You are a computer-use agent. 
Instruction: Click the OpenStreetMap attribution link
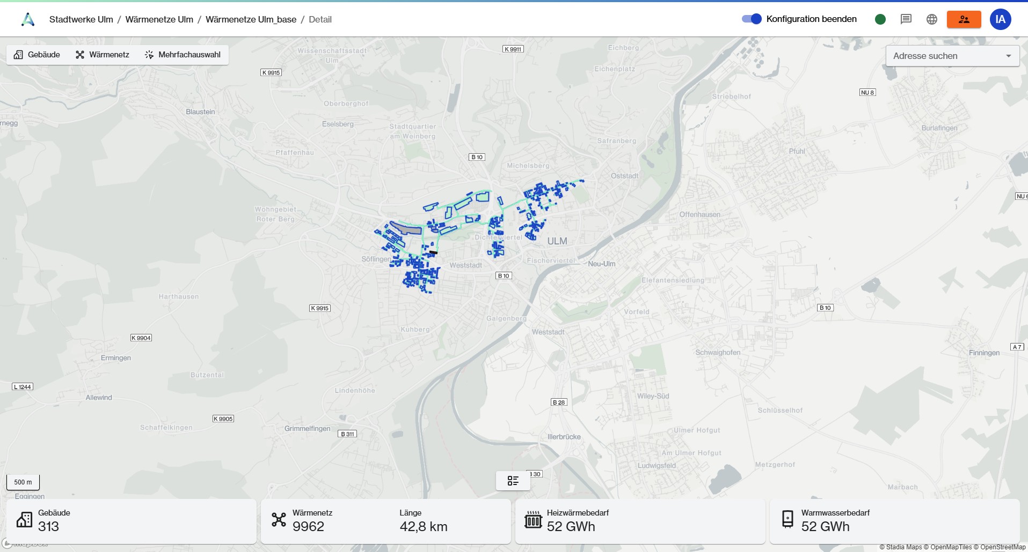1002,547
